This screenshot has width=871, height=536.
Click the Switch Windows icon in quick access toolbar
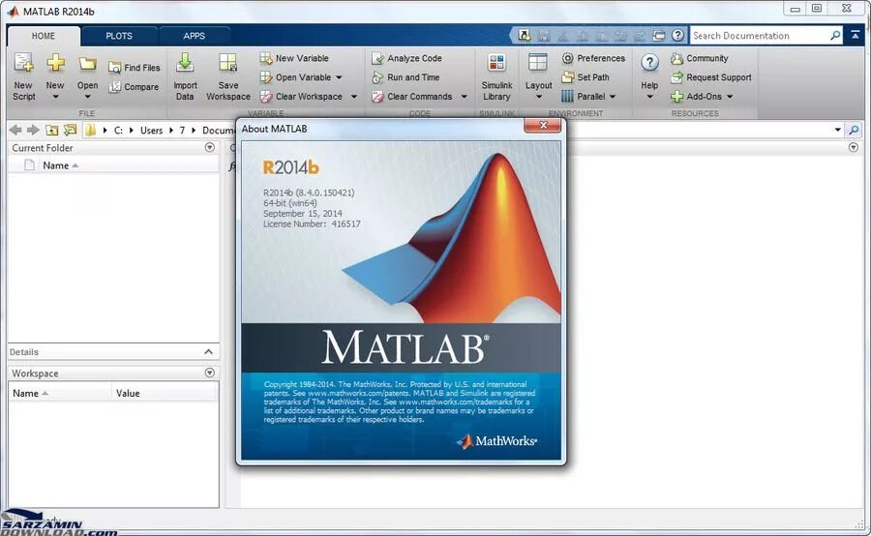658,36
